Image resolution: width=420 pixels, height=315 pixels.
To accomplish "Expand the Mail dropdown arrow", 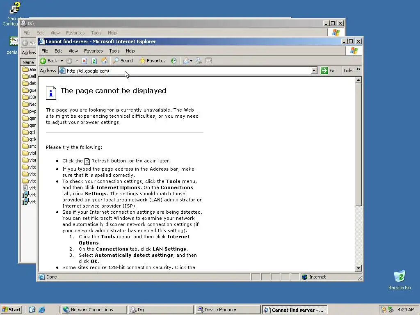I will [191, 61].
